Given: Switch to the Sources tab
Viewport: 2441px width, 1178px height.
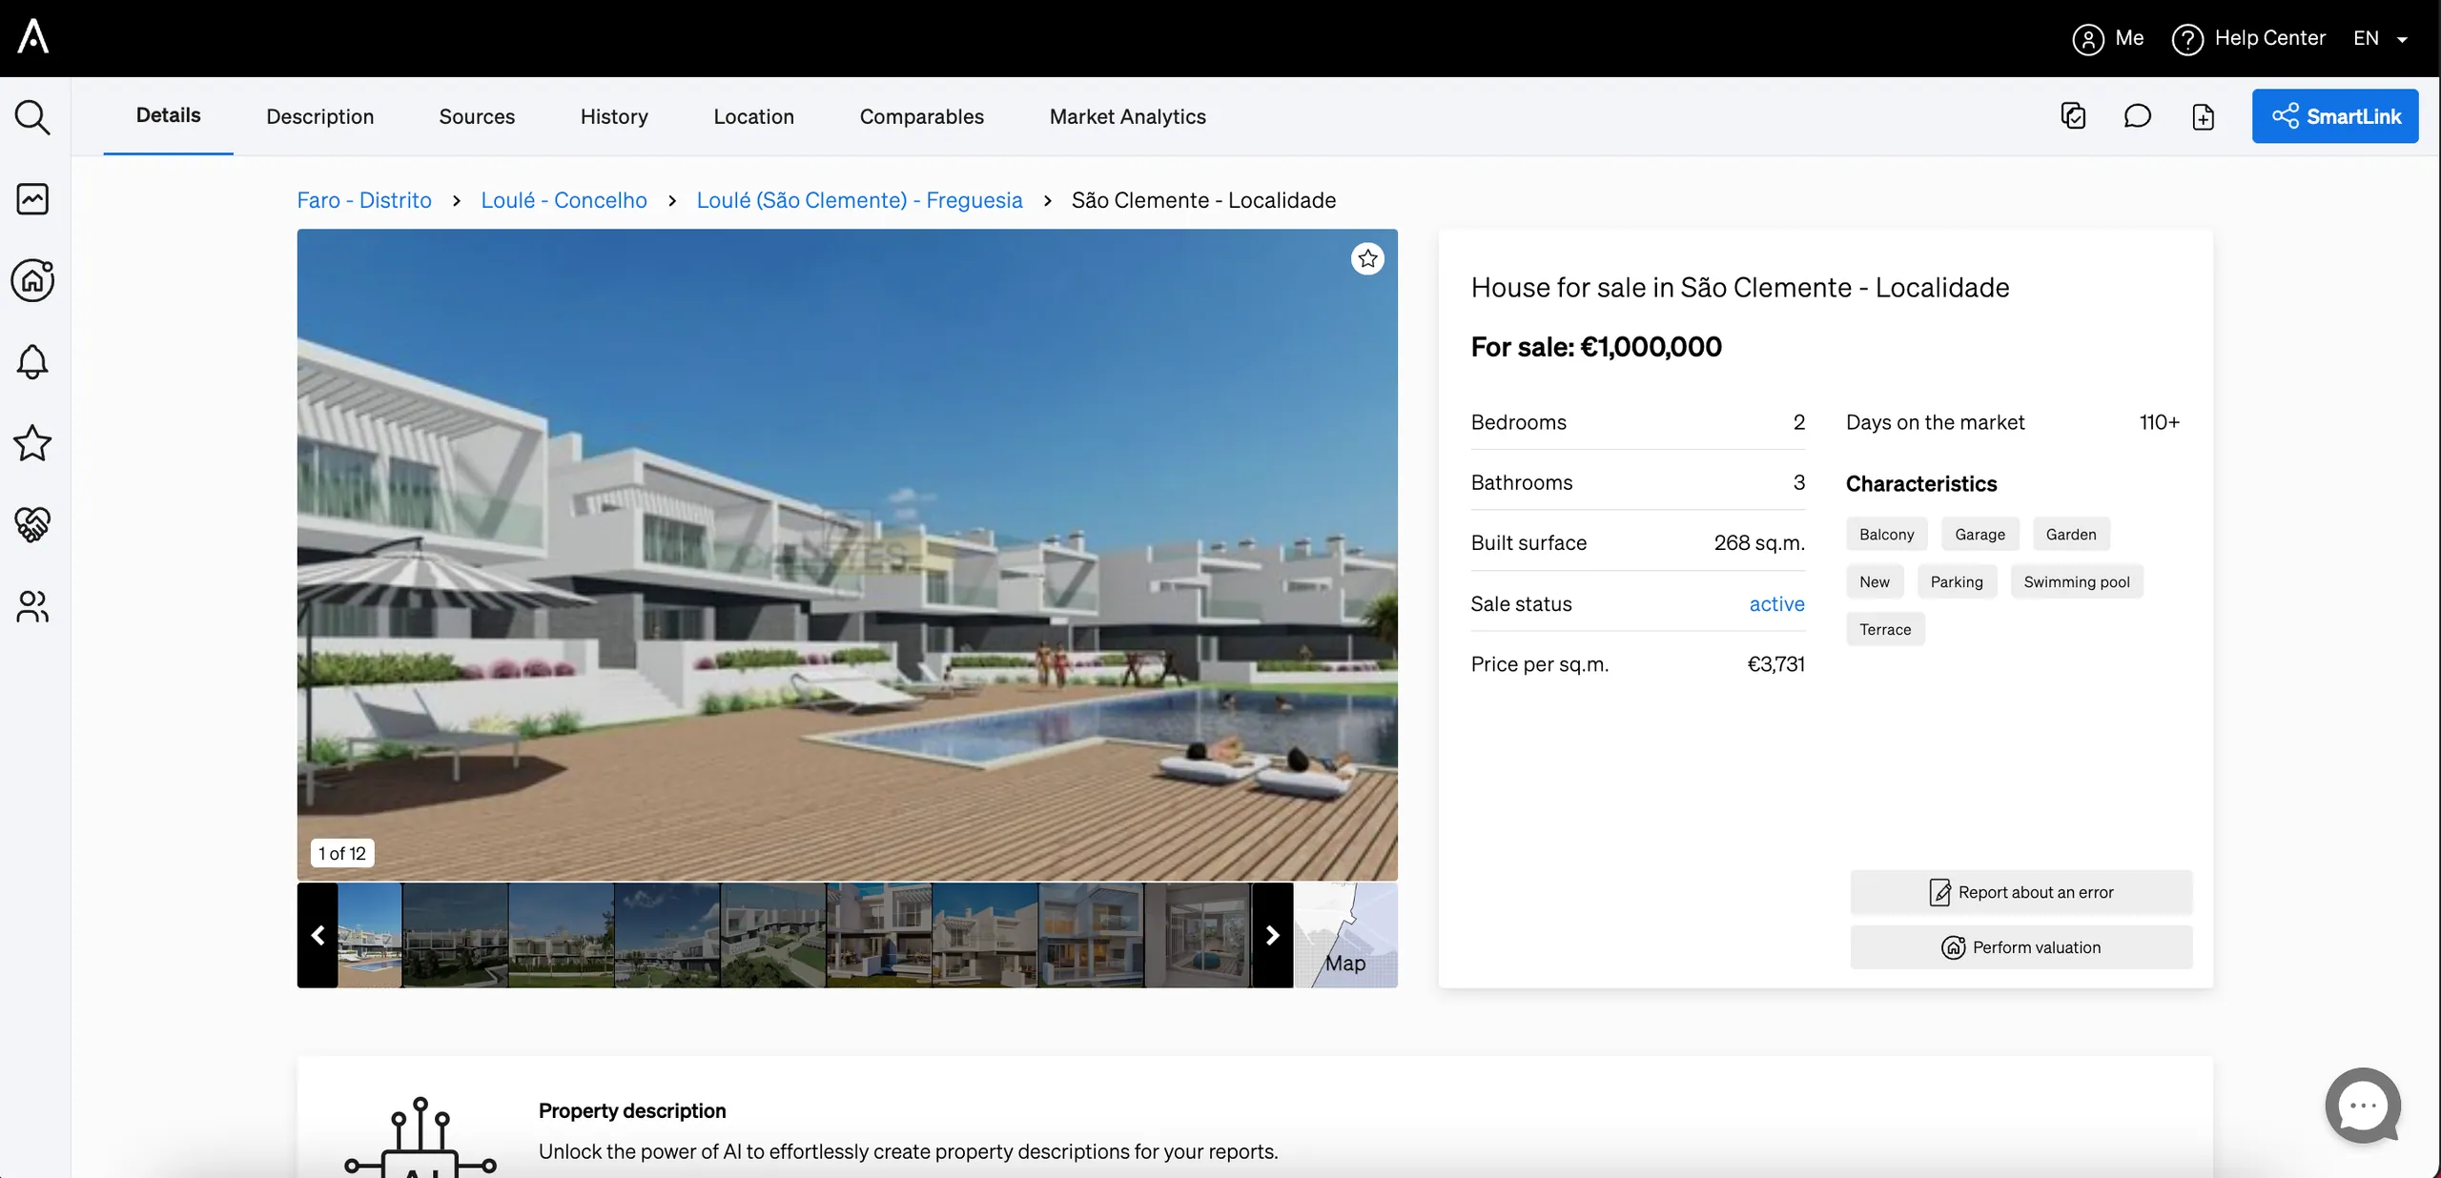Looking at the screenshot, I should click(477, 116).
